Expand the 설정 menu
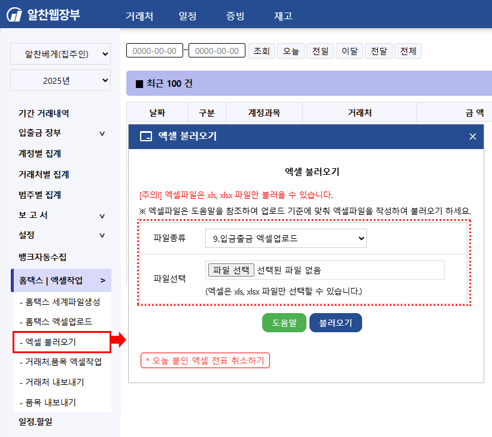The height and width of the screenshot is (437, 492). [x=102, y=235]
